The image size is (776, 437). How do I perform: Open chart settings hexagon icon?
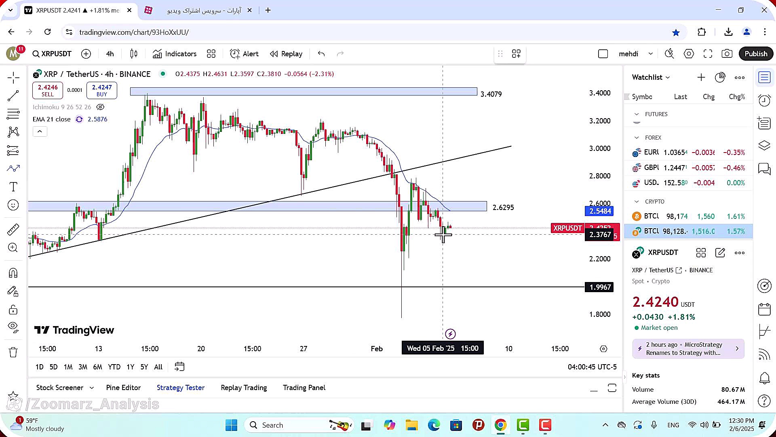pyautogui.click(x=689, y=54)
